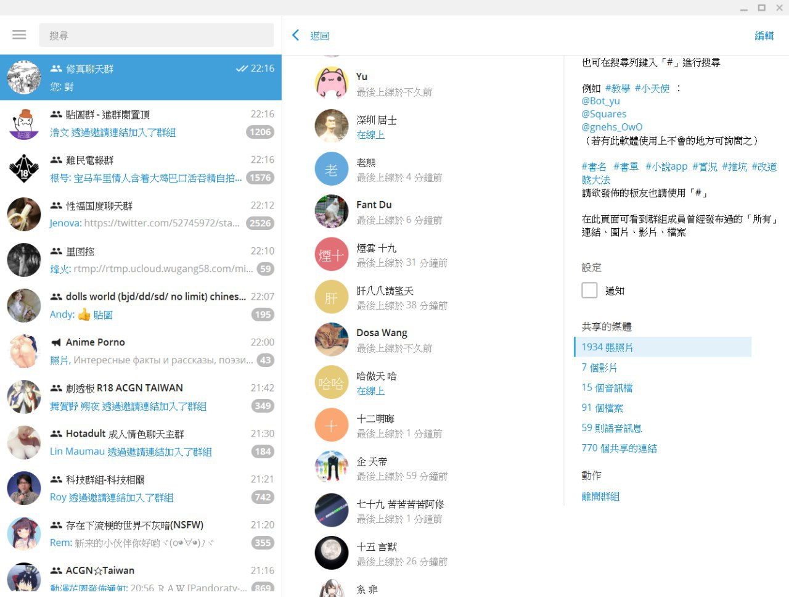Click the 搜尋 search input field

tap(157, 36)
